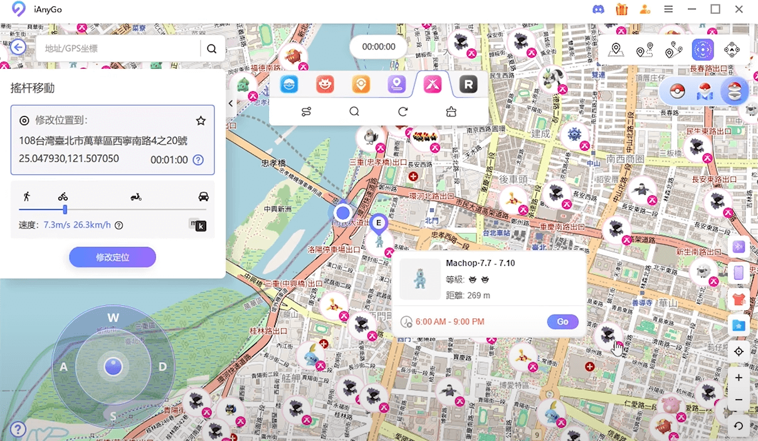This screenshot has height=441, width=758.
Task: Open the red shirt icon on right sidebar
Action: tap(739, 299)
